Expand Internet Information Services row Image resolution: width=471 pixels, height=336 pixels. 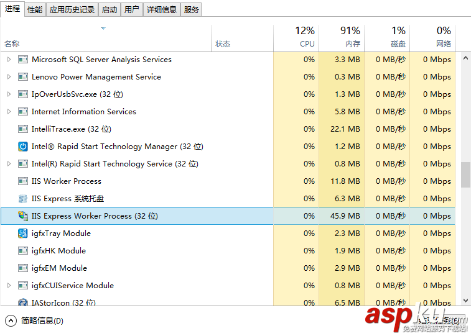click(9, 112)
